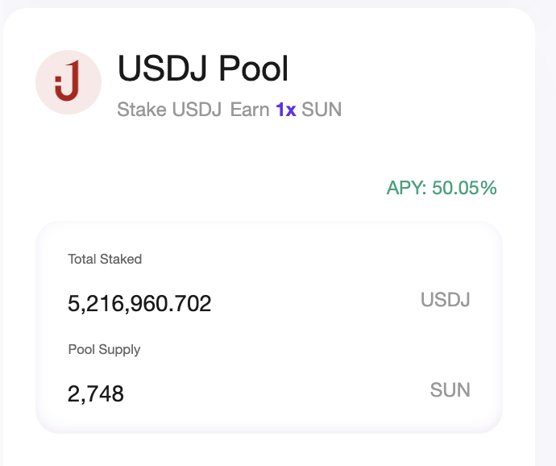Screen dimensions: 556x466
Task: Click the USDJ token logo icon
Action: (68, 82)
